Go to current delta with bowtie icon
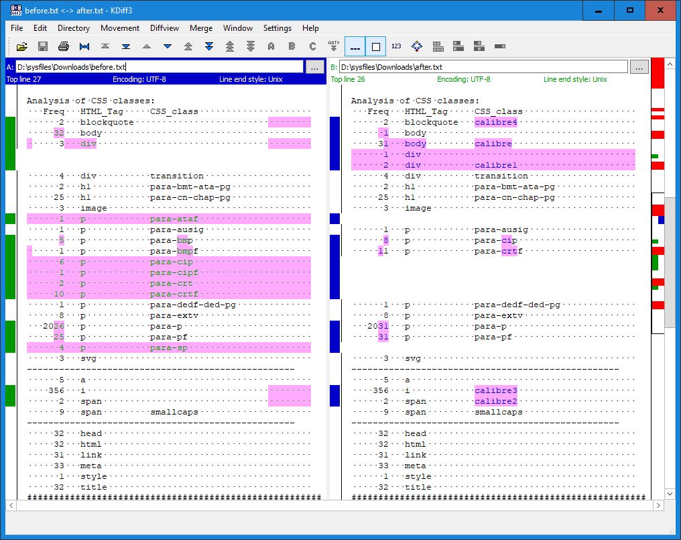 click(84, 46)
